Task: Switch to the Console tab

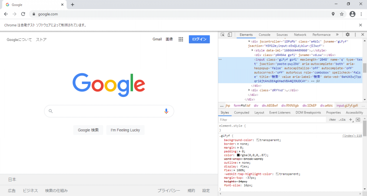Action: pyautogui.click(x=264, y=35)
